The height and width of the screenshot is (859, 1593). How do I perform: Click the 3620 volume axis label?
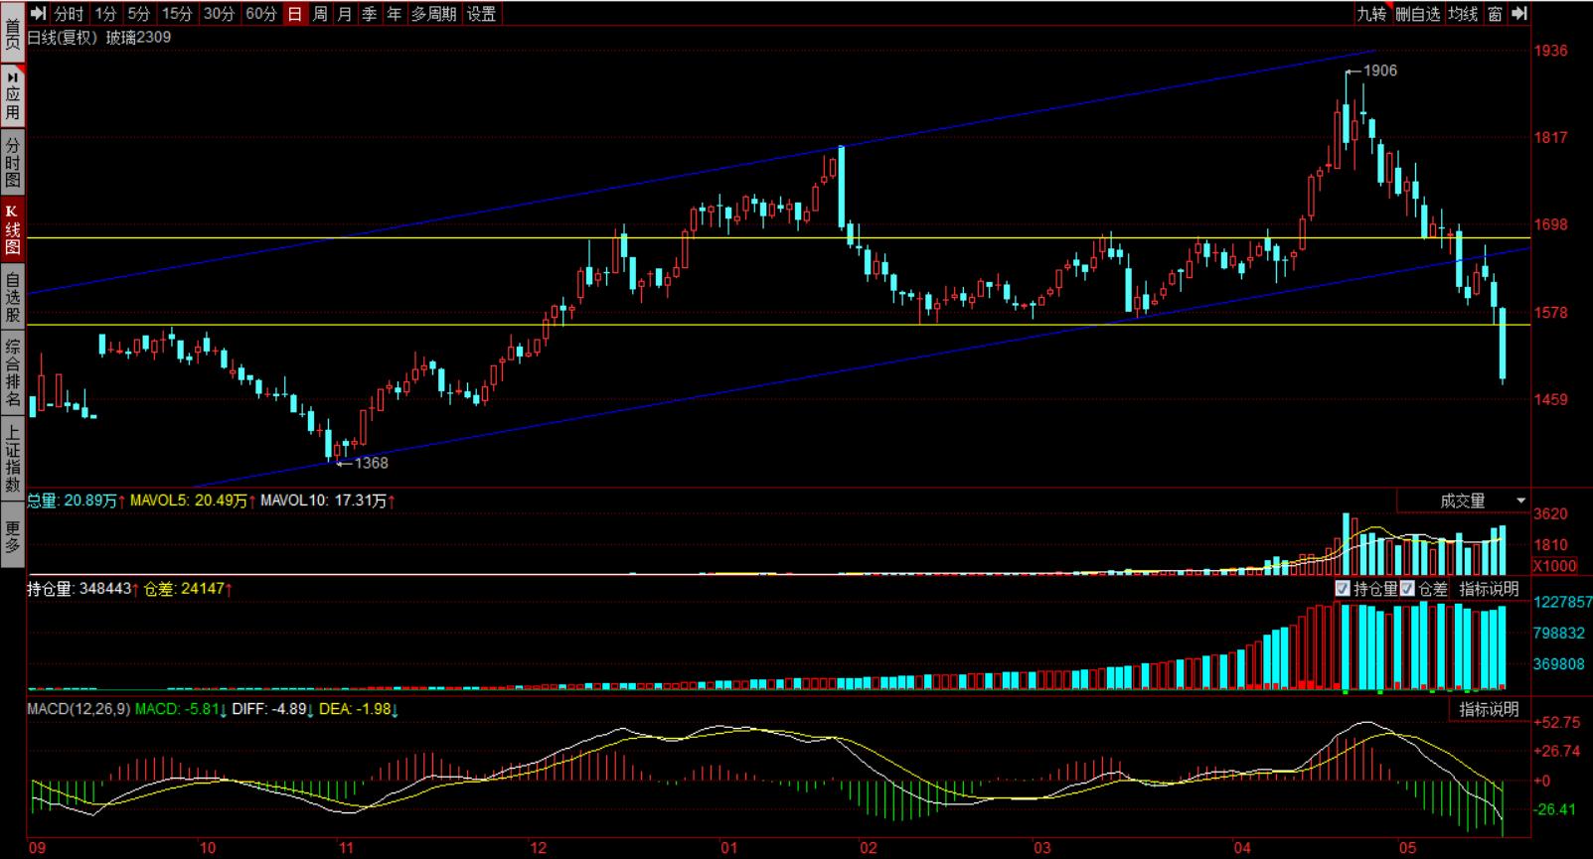coord(1551,514)
